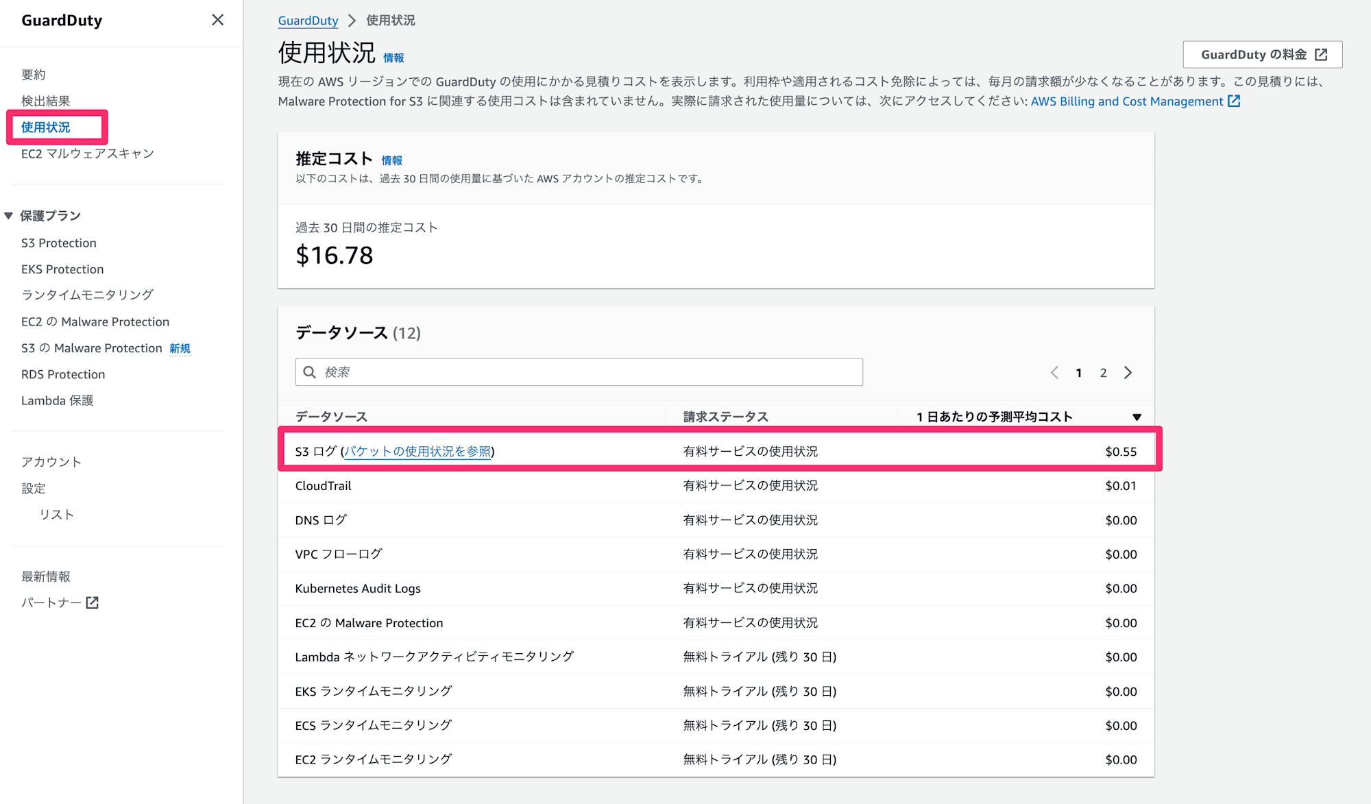Go to next page with right chevron
The width and height of the screenshot is (1371, 804).
tap(1128, 373)
